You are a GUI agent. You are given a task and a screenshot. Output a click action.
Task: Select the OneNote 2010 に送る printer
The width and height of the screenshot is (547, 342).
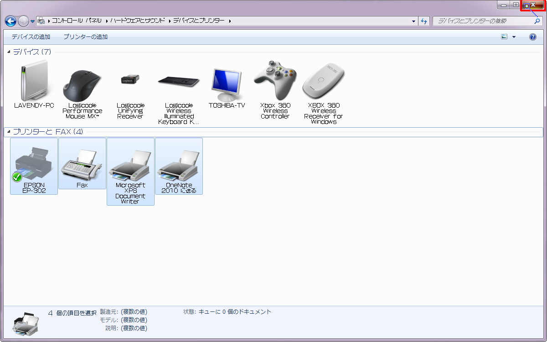[x=179, y=166]
